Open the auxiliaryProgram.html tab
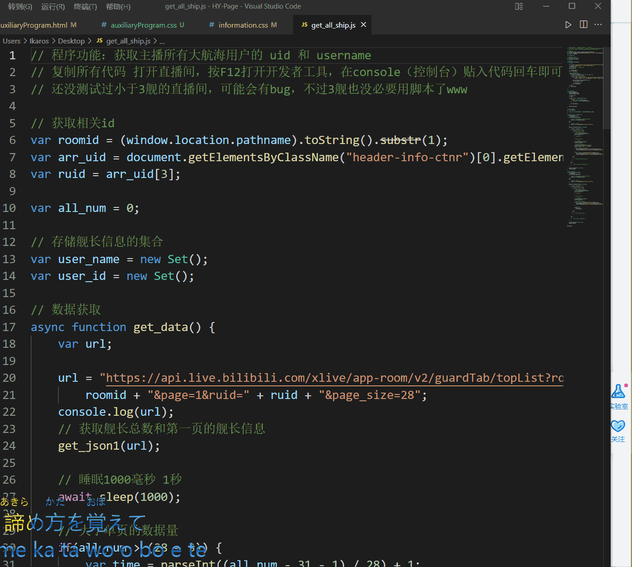 (x=34, y=25)
